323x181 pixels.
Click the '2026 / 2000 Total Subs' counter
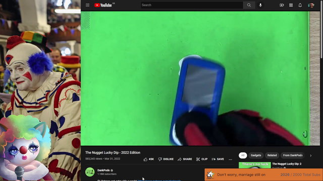(300, 174)
